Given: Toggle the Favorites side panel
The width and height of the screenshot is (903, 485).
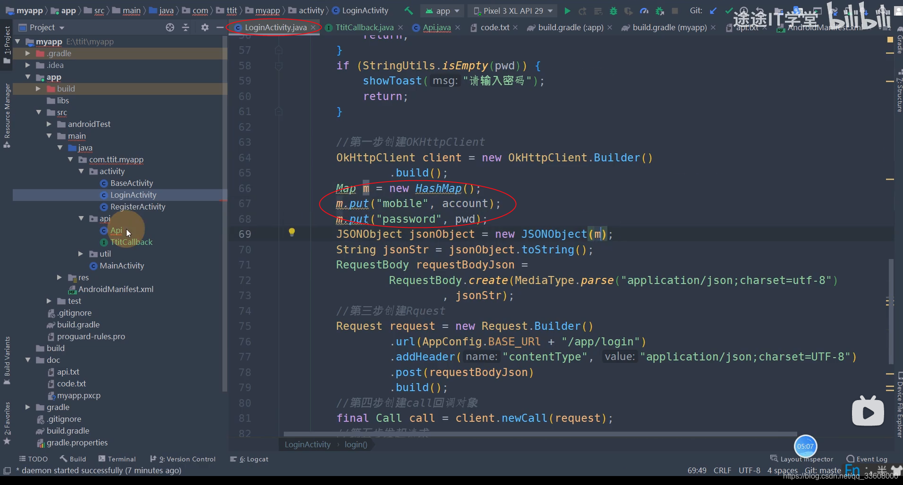Looking at the screenshot, I should tap(7, 423).
